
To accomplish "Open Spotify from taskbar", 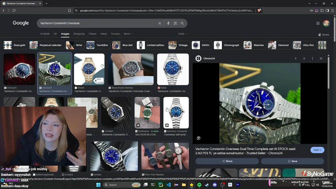I will (x=199, y=185).
